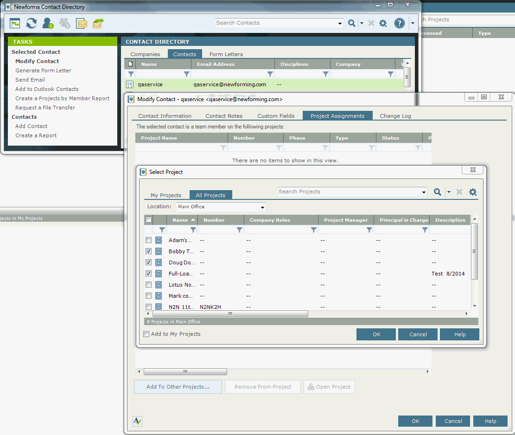Expand the Search Contacts dropdown arrow
The image size is (515, 435).
340,23
